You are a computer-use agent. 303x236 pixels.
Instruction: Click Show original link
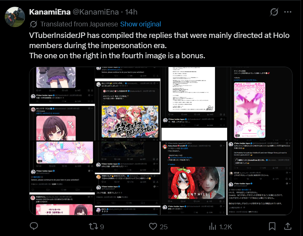click(x=140, y=24)
